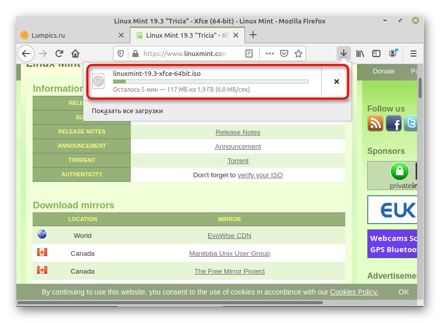Image resolution: width=440 pixels, height=323 pixels.
Task: Go back to the previous page
Action: pos(26,53)
